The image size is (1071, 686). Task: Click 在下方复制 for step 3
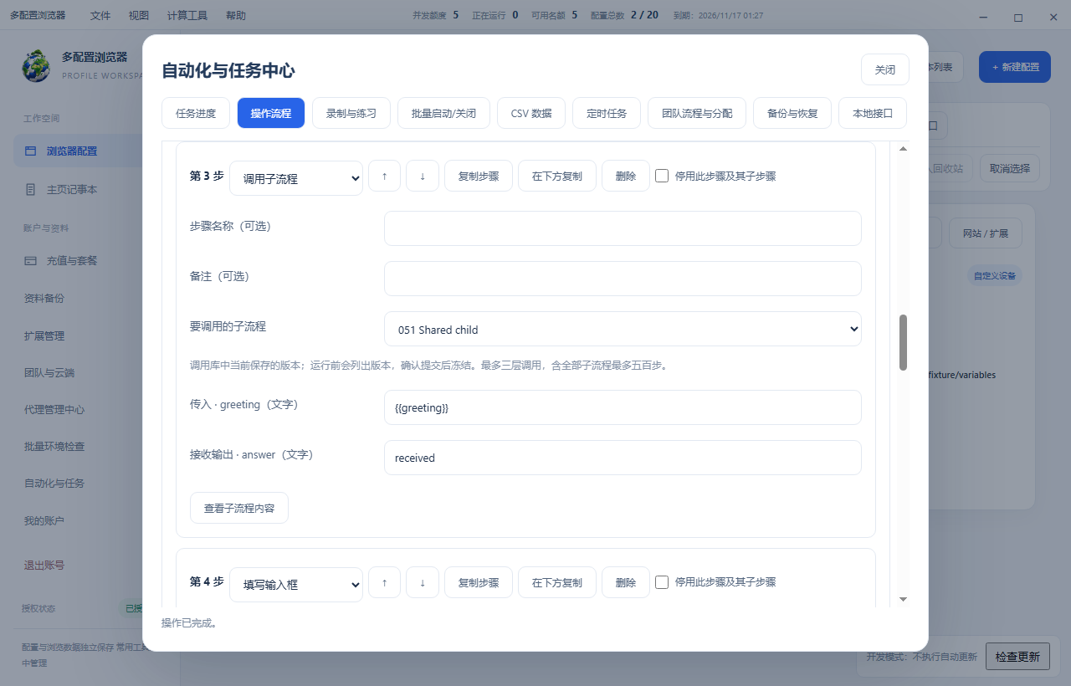click(557, 177)
